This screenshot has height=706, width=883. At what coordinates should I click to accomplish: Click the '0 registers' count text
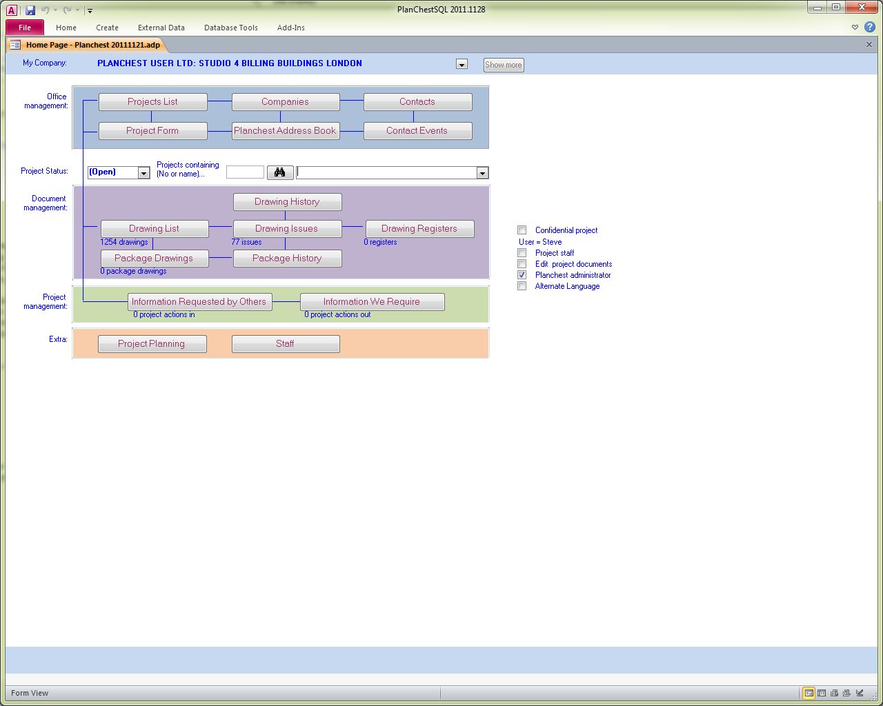[380, 243]
